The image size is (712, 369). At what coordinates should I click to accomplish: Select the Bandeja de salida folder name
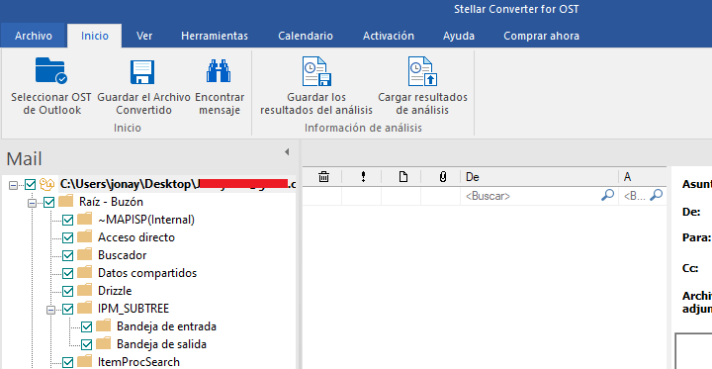[x=161, y=344]
